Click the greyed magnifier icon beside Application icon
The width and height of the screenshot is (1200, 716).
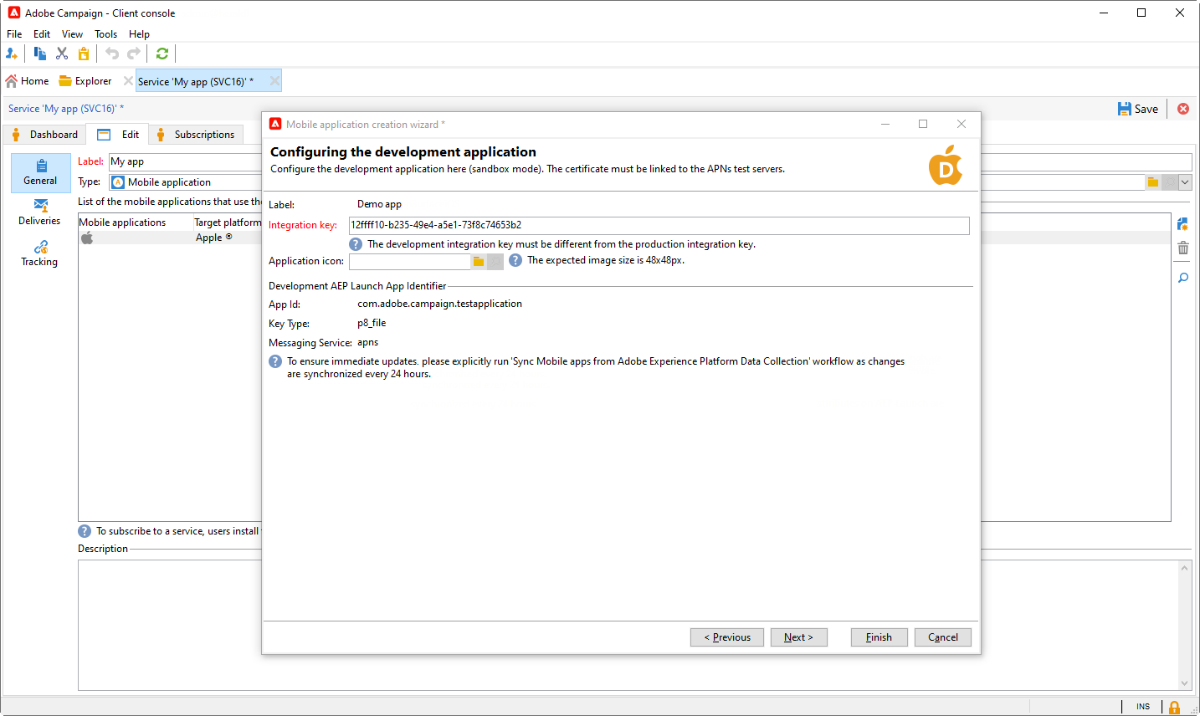tap(495, 262)
